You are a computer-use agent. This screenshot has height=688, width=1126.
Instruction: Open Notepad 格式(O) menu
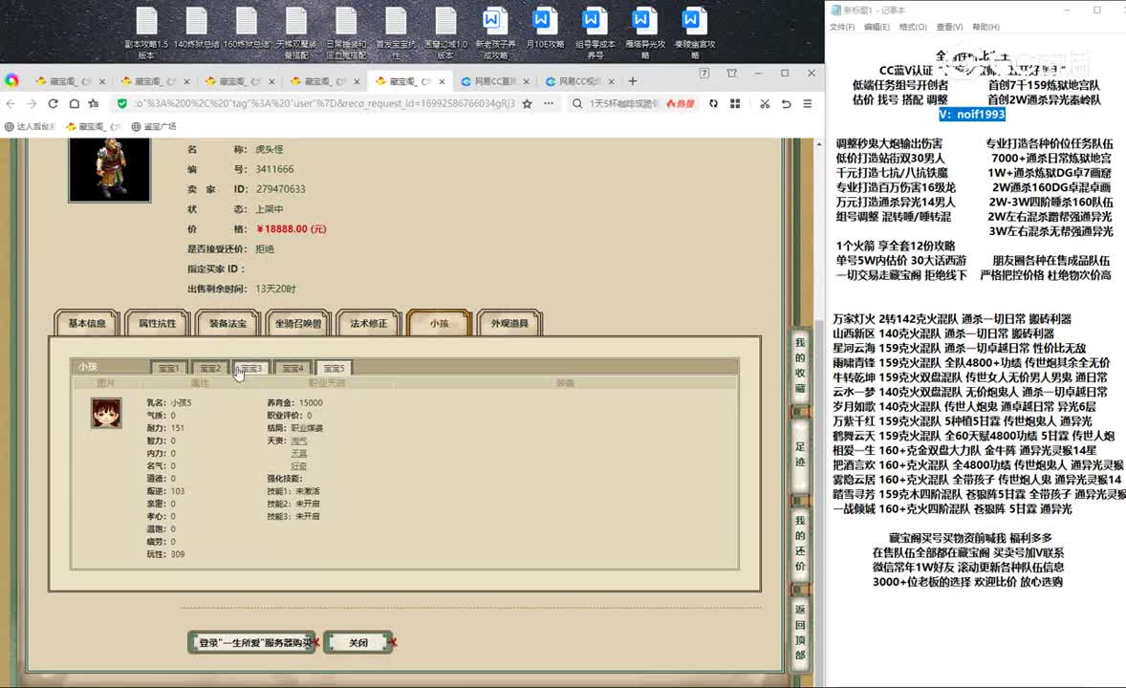pyautogui.click(x=913, y=28)
